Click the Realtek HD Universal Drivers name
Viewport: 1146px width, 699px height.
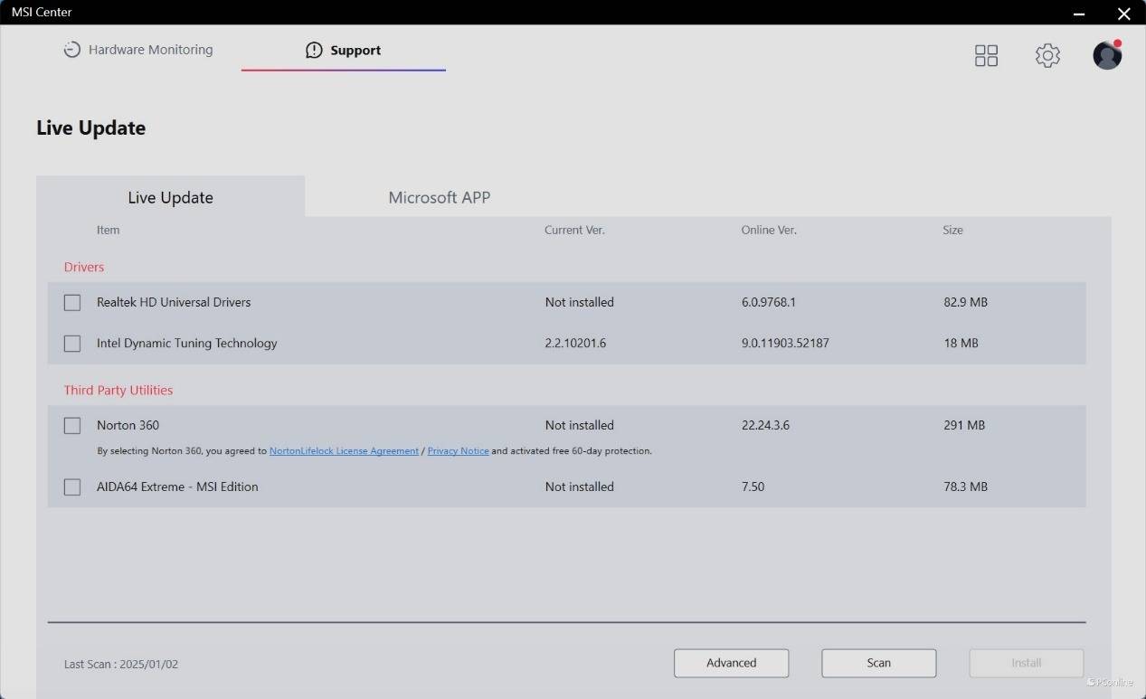click(174, 302)
